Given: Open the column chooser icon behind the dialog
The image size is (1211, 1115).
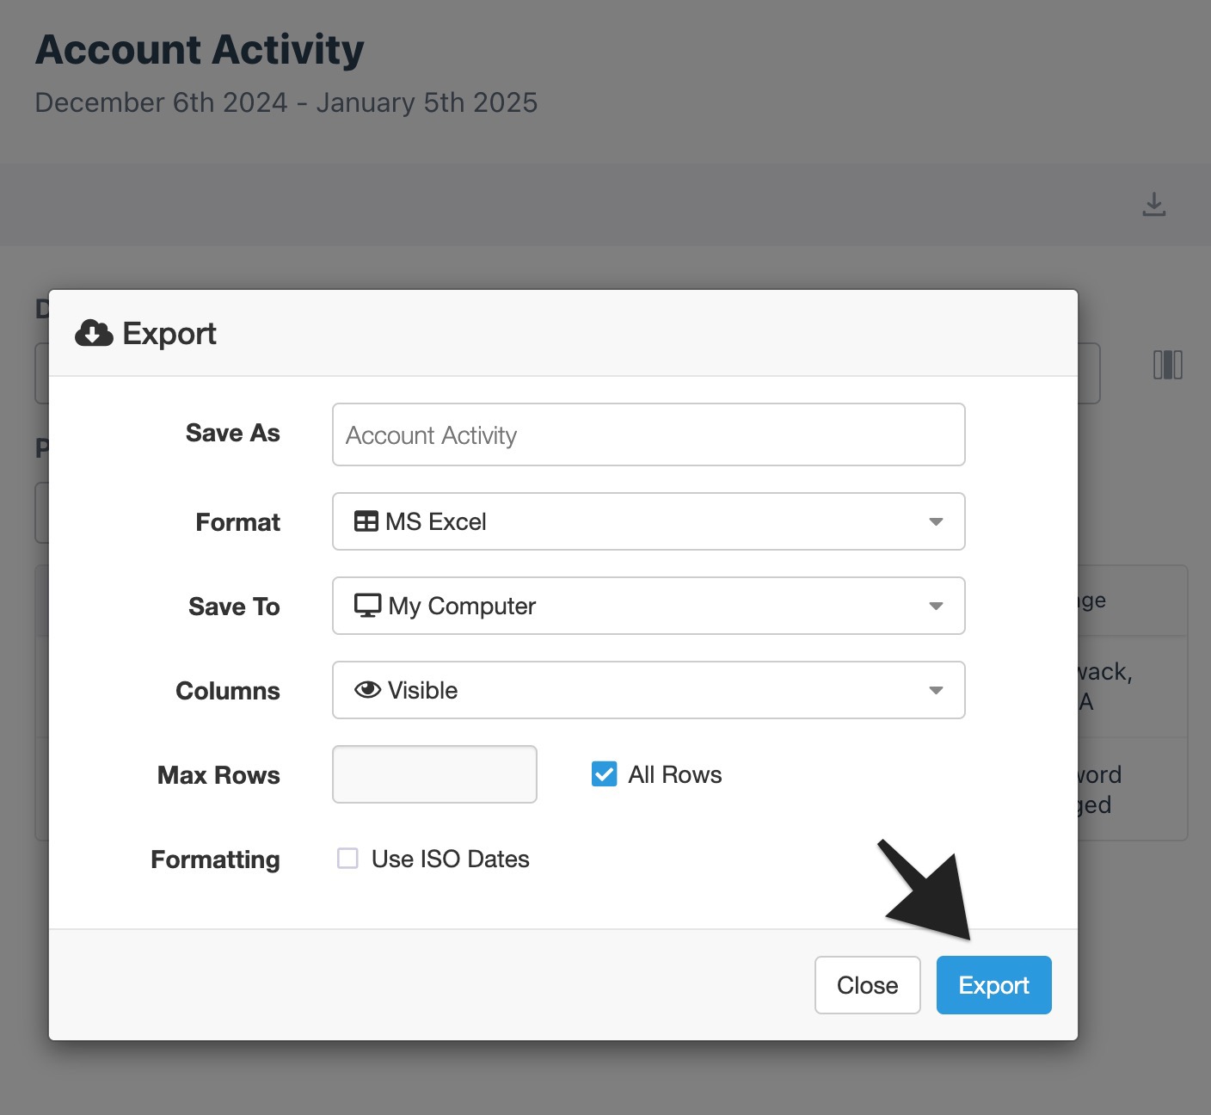Looking at the screenshot, I should pyautogui.click(x=1167, y=365).
